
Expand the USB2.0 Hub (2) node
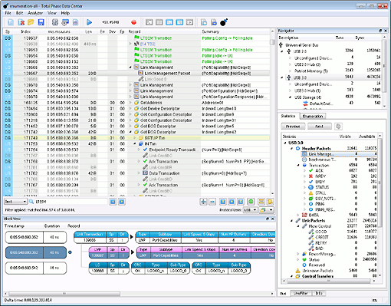(290, 64)
